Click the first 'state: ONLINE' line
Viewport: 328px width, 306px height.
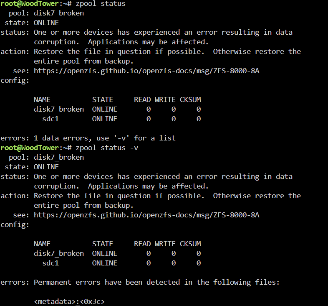[x=32, y=23]
